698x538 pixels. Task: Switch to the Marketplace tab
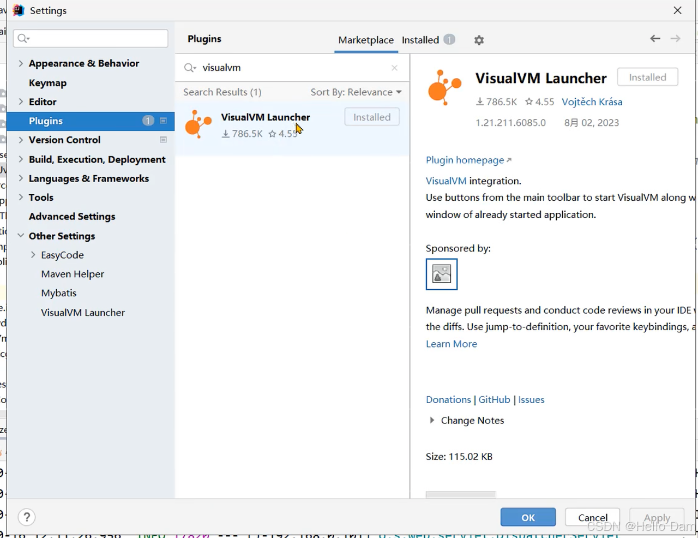(x=366, y=40)
